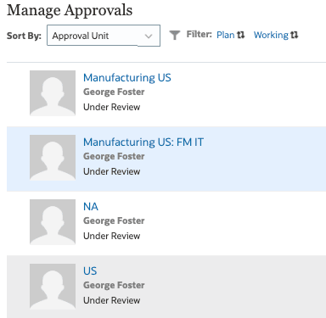
Task: Click the US unit avatar picture
Action: click(53, 287)
